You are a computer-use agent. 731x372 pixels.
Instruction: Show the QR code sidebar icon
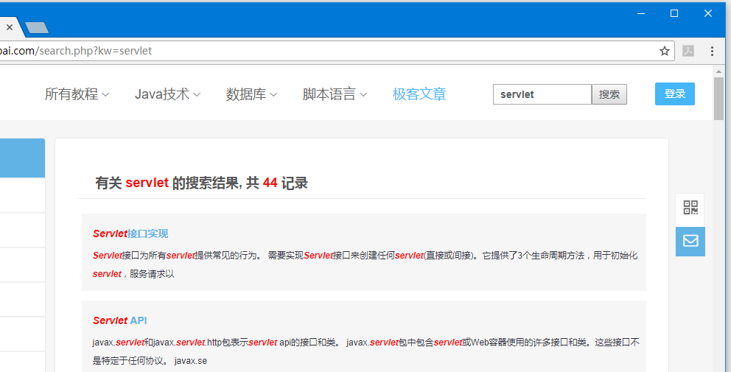tap(690, 208)
